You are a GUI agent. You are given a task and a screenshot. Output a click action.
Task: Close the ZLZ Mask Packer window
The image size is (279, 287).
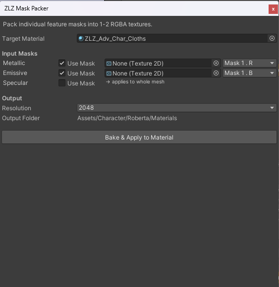pos(273,9)
